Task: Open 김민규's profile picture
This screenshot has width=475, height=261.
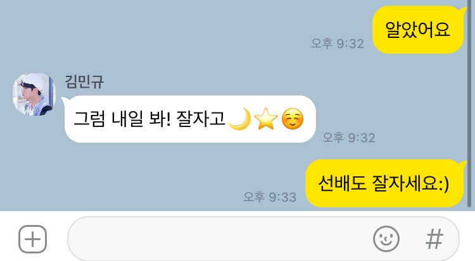Action: pyautogui.click(x=34, y=94)
